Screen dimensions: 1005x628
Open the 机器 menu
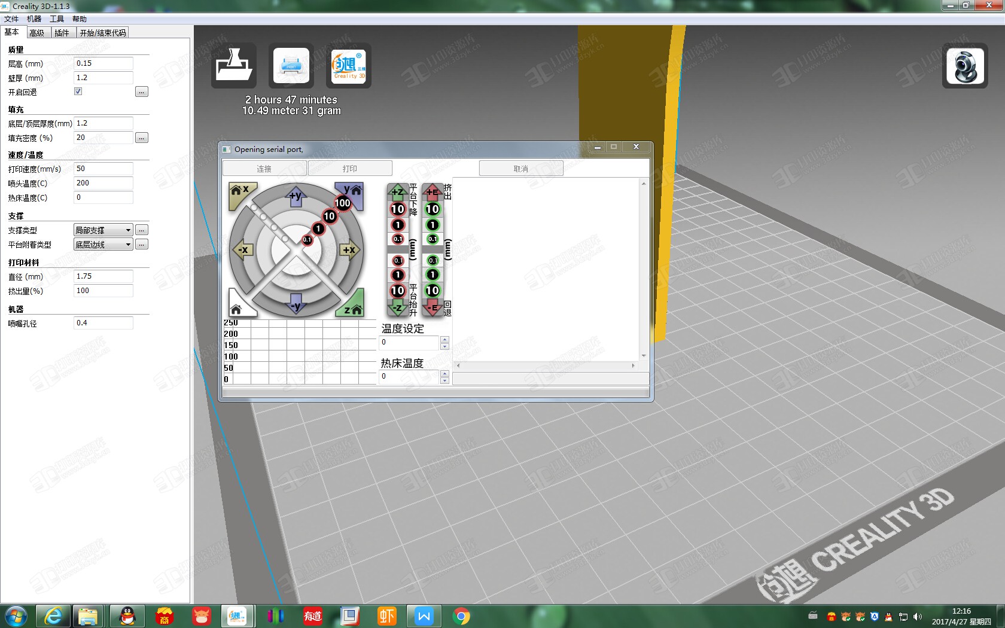point(34,19)
